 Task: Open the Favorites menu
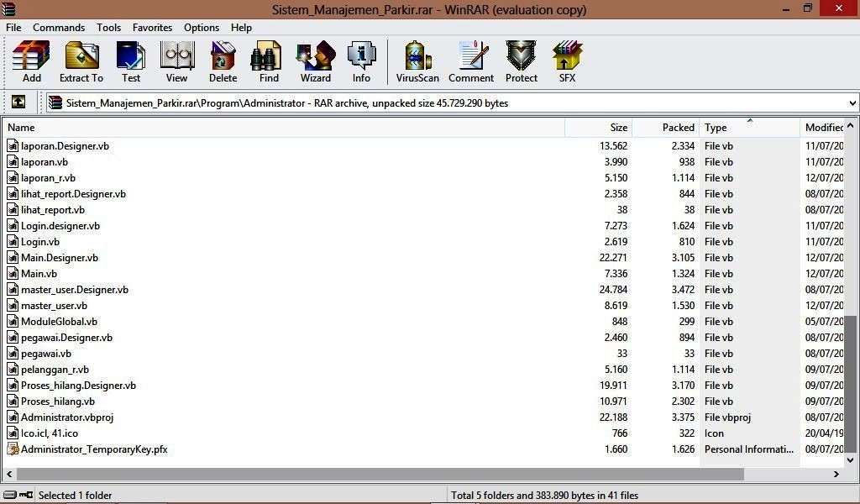pyautogui.click(x=152, y=27)
